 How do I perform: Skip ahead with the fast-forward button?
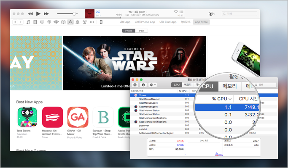pos(46,14)
